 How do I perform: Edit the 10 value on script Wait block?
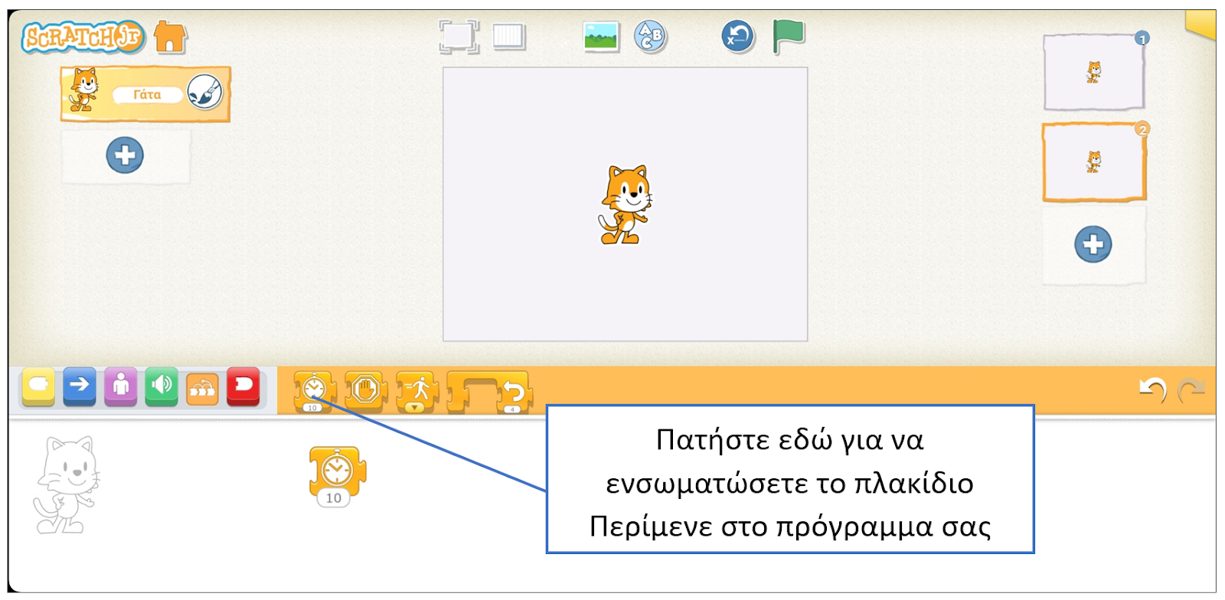point(334,498)
